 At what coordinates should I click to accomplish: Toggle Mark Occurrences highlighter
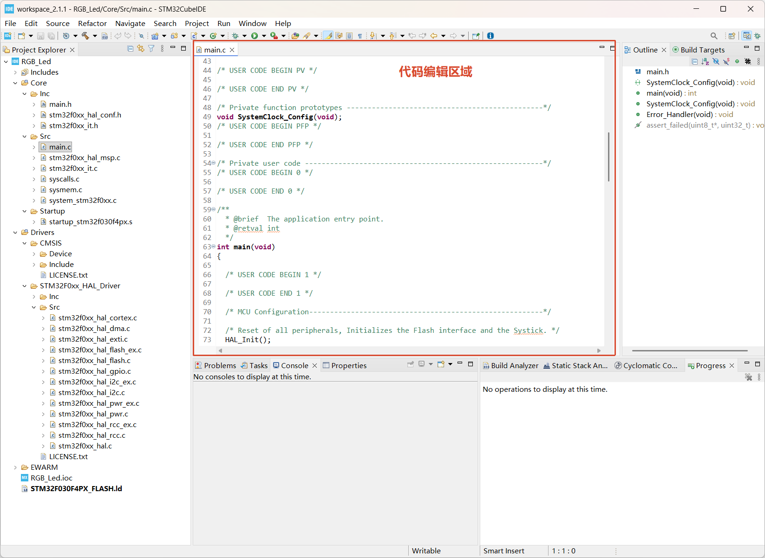pyautogui.click(x=329, y=36)
